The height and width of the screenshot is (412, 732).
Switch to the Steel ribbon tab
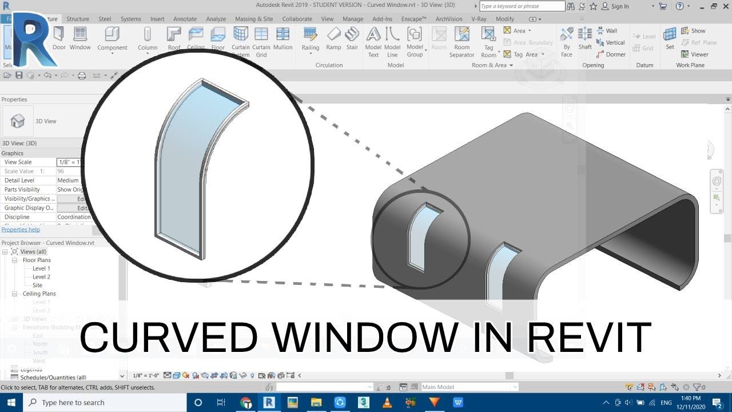(x=105, y=19)
